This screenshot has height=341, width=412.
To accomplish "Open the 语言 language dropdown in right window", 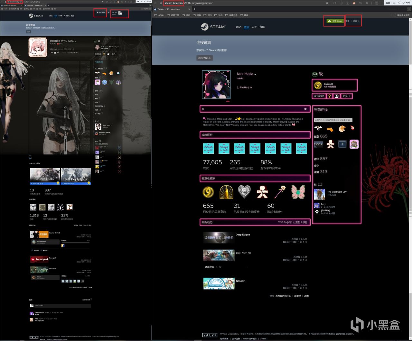I will (x=356, y=21).
